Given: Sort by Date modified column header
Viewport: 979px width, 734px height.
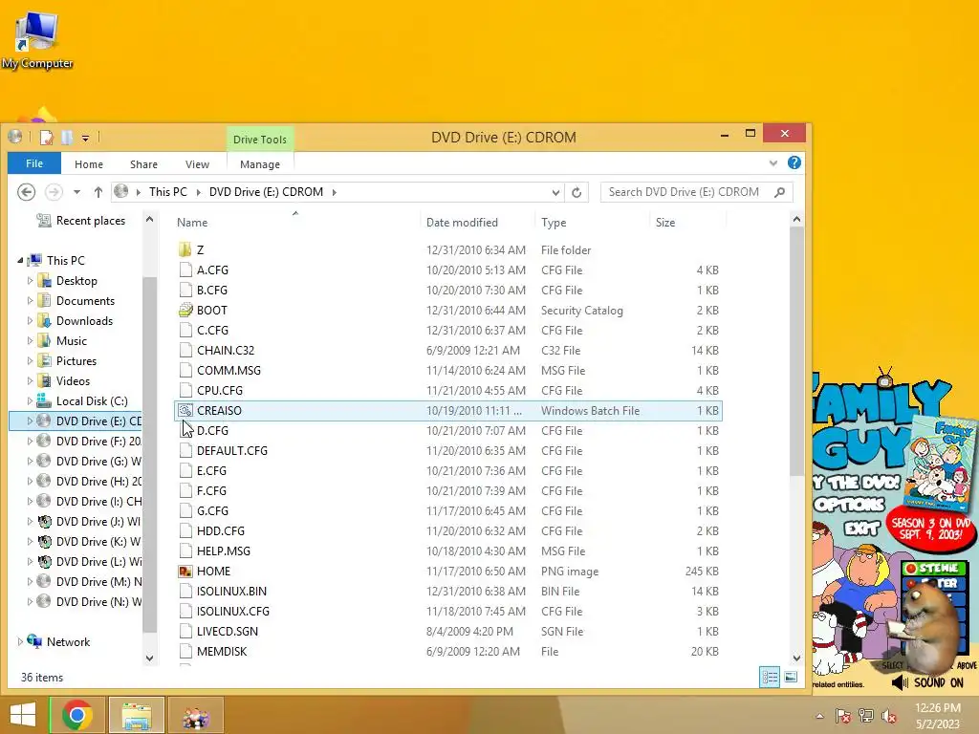Looking at the screenshot, I should (478, 222).
